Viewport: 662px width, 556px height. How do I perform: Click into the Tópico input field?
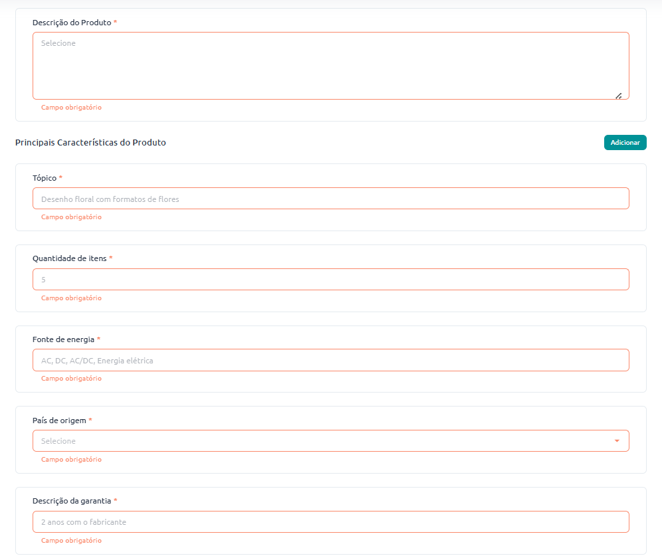point(330,199)
